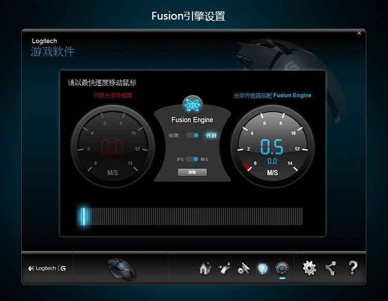Open lighting settings bulb icon
This screenshot has height=301, width=388.
(x=263, y=268)
